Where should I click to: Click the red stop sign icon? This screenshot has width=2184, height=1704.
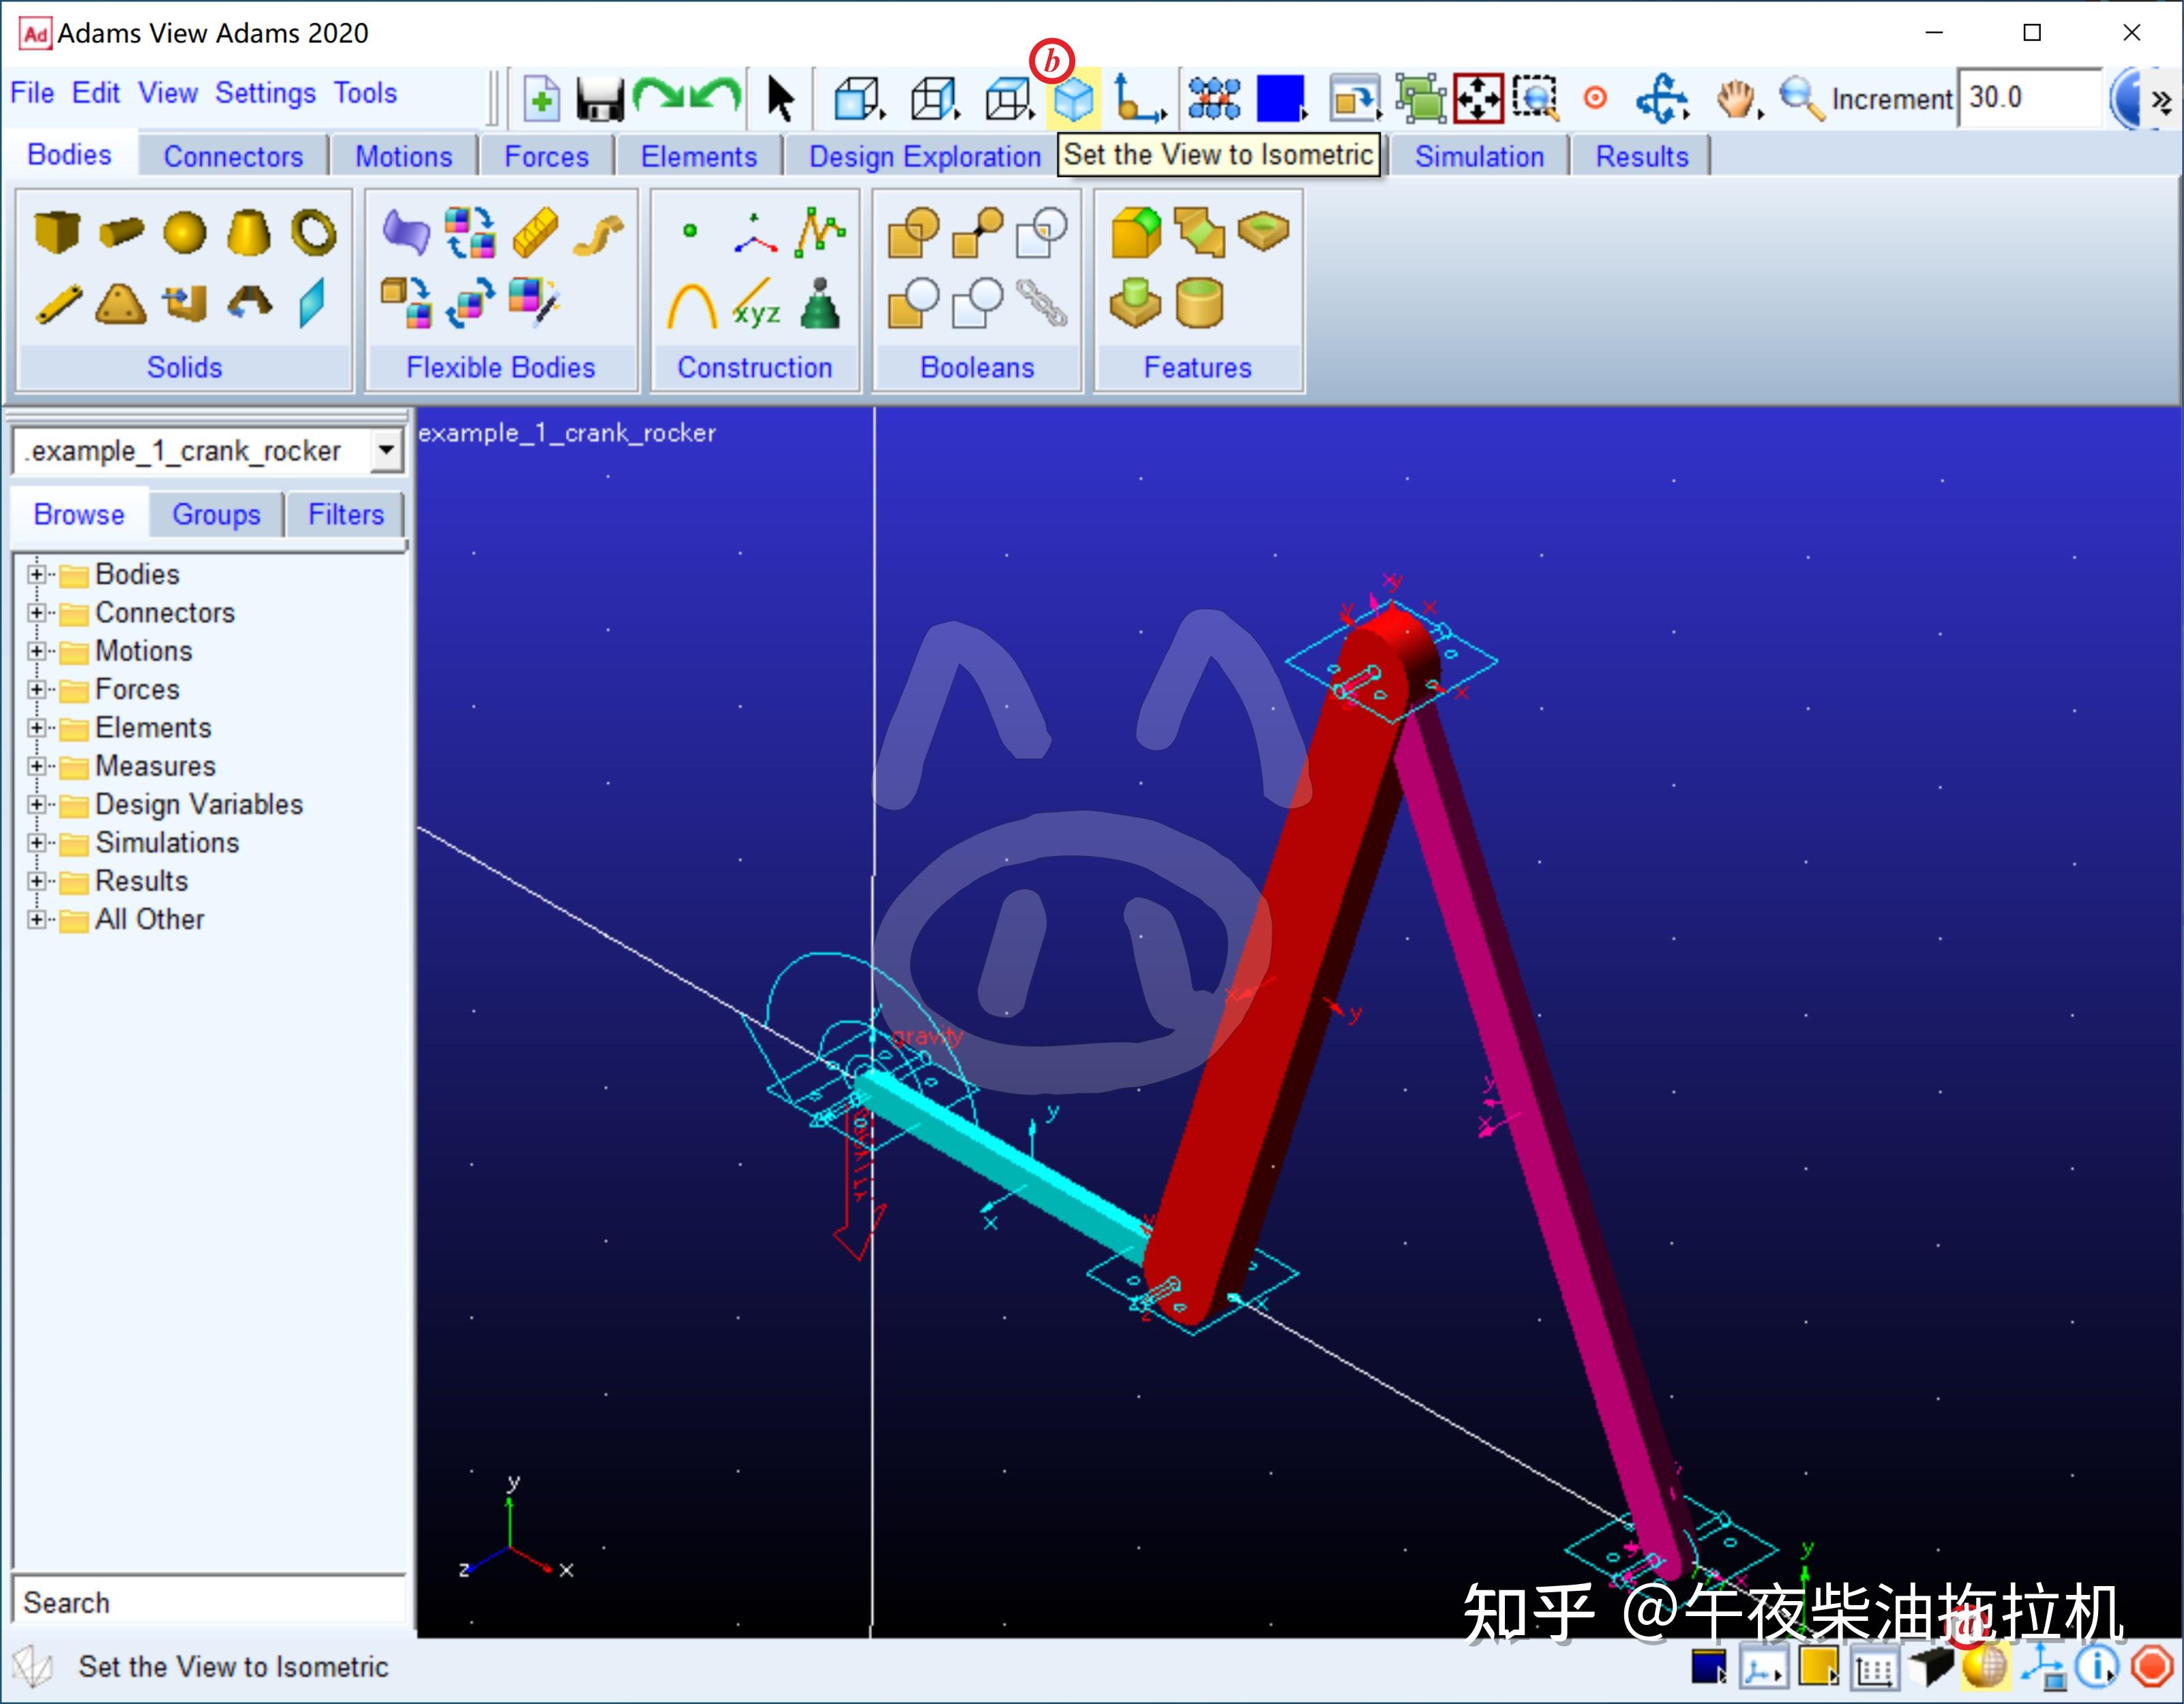click(x=2151, y=1666)
